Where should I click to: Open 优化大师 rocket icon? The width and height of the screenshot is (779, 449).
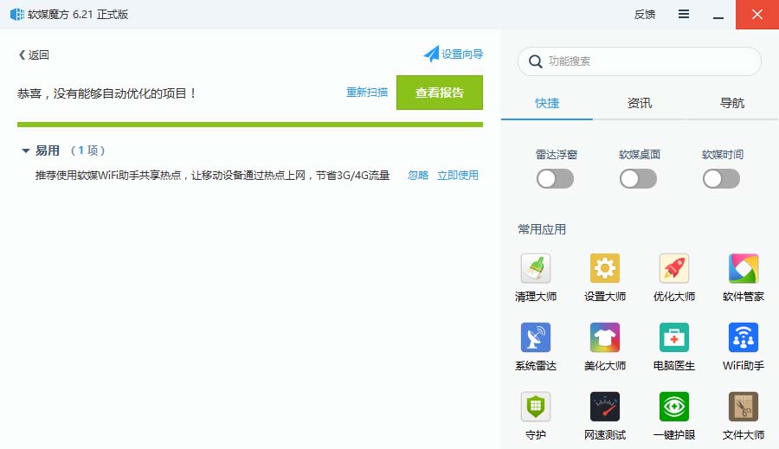tap(674, 269)
